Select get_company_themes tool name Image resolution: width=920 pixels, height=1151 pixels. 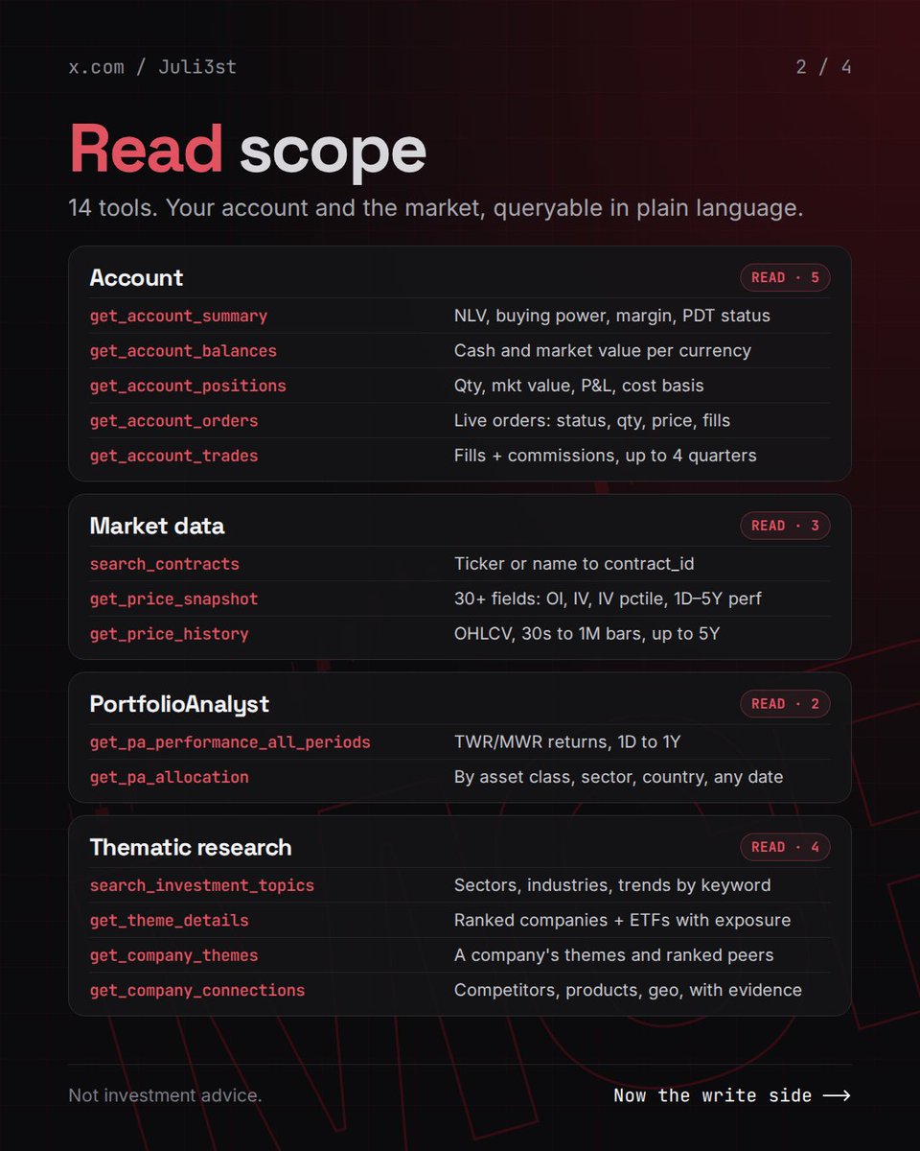173,955
